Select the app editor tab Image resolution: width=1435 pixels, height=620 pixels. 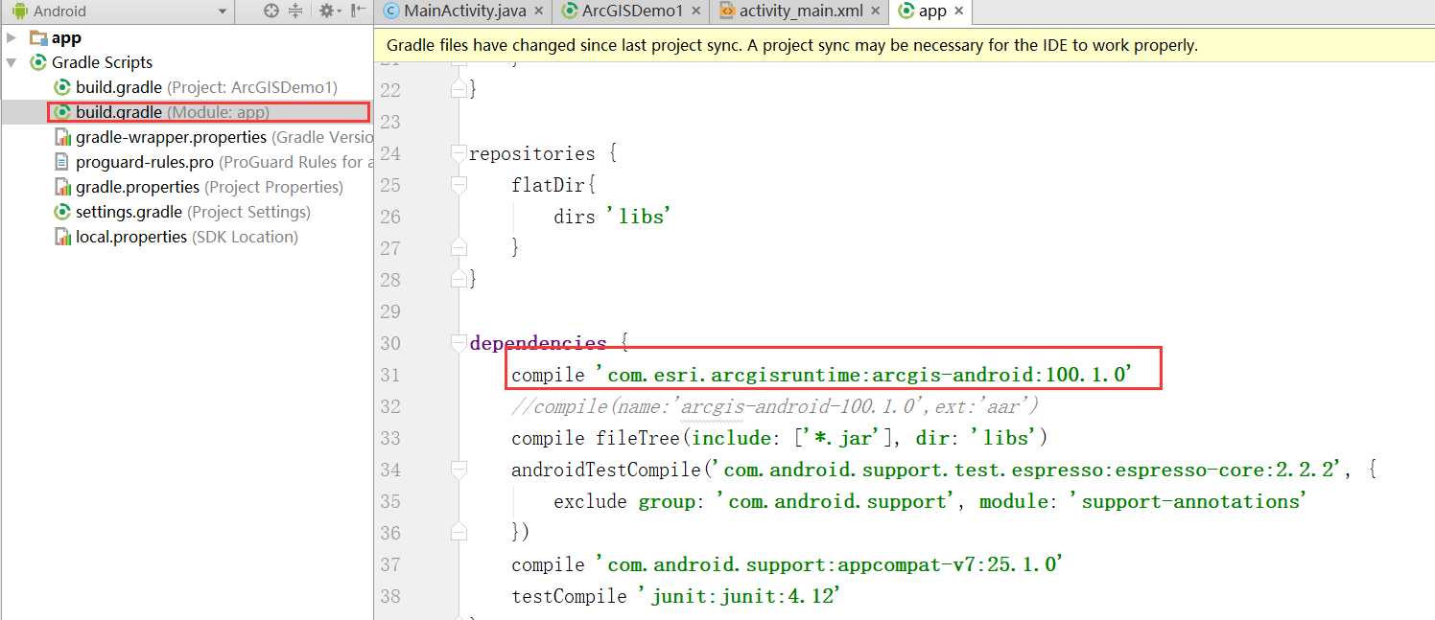click(x=932, y=11)
